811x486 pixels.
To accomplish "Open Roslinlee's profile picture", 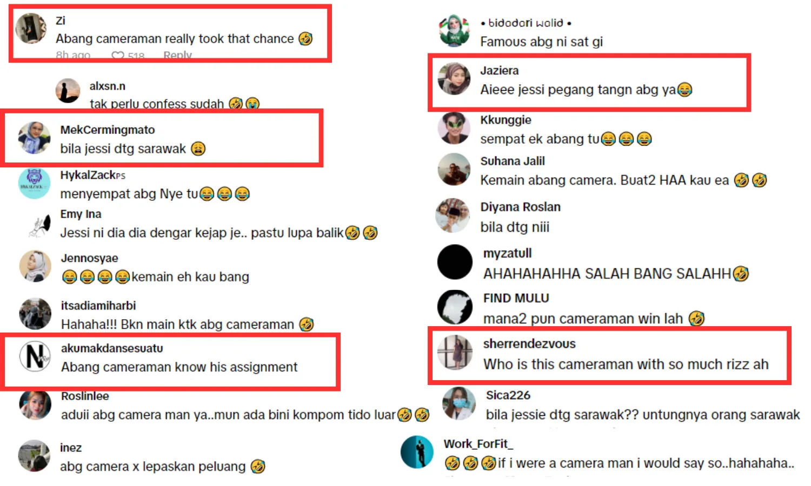I will click(x=35, y=405).
